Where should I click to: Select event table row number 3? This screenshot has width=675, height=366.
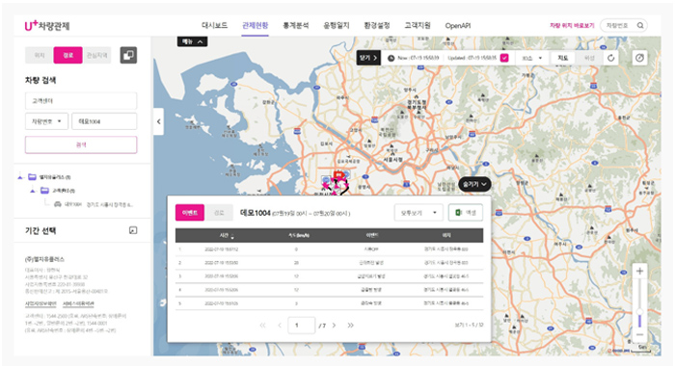tap(330, 276)
